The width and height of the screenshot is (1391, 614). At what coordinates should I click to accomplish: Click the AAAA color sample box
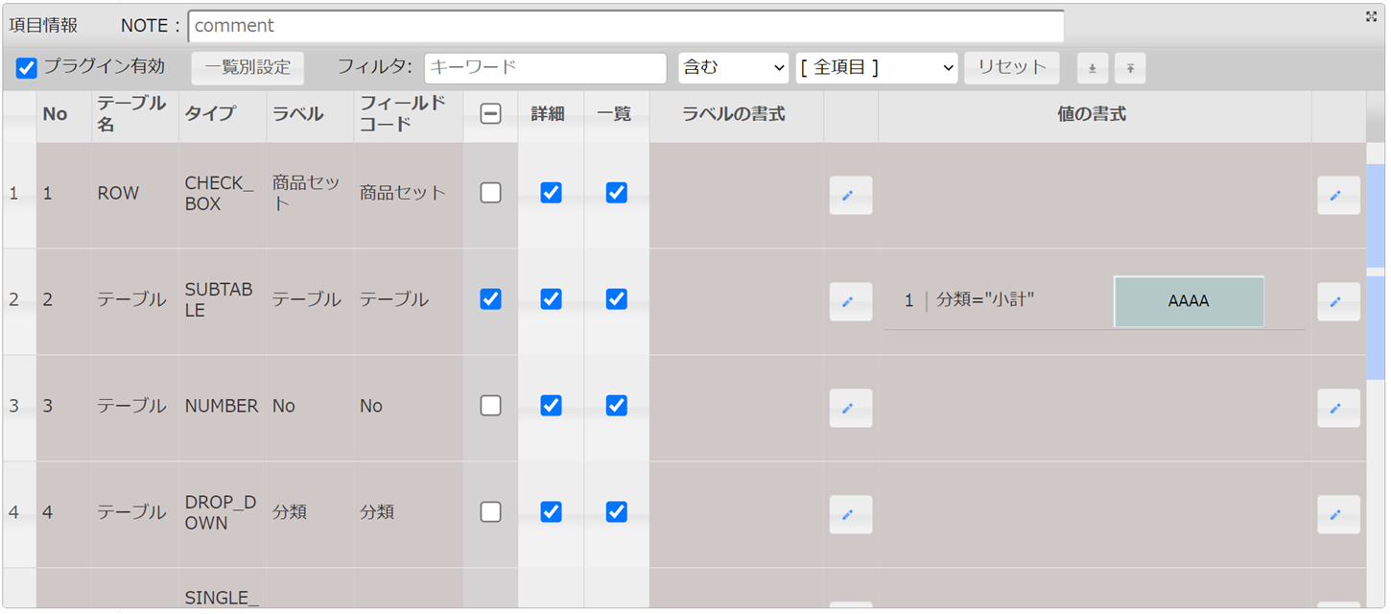point(1189,301)
